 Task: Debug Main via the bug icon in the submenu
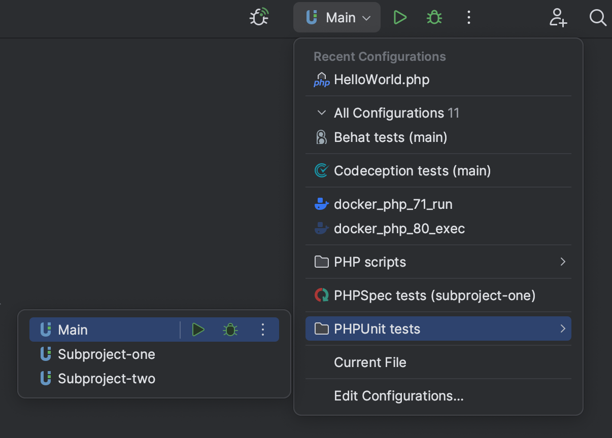pyautogui.click(x=230, y=330)
